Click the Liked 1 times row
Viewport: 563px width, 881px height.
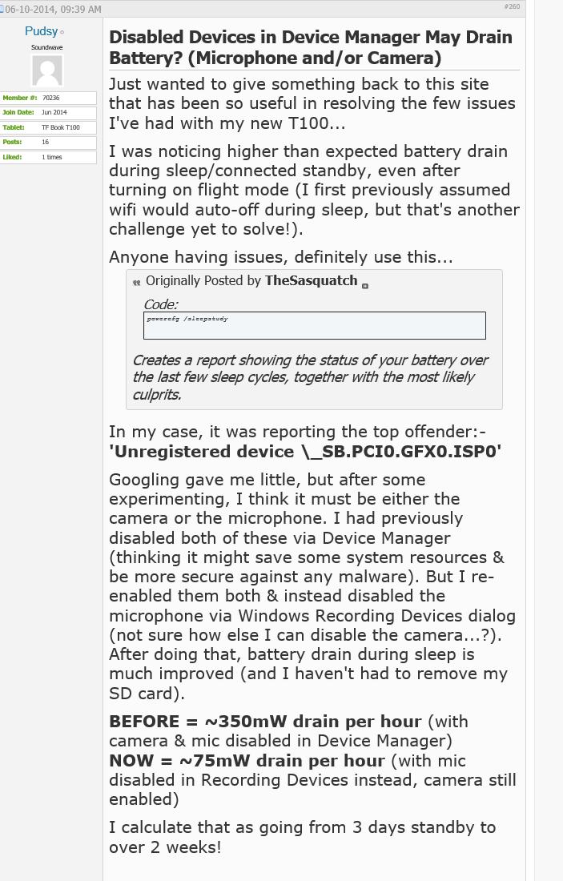tap(48, 157)
